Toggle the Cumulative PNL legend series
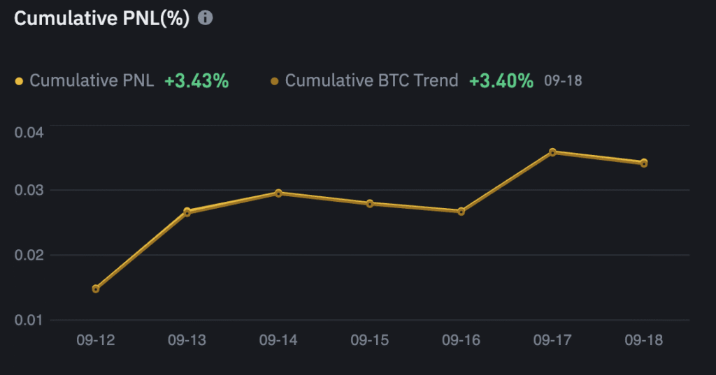 [x=85, y=81]
